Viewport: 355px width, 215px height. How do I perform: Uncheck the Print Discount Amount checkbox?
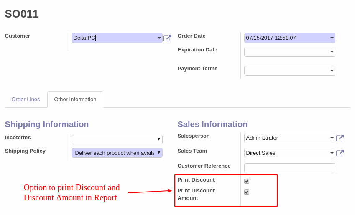pyautogui.click(x=247, y=192)
